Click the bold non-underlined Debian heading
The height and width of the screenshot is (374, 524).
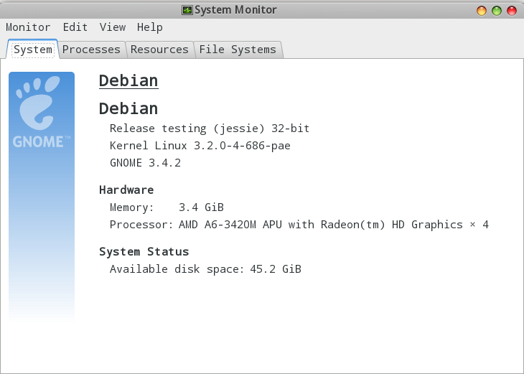click(128, 108)
